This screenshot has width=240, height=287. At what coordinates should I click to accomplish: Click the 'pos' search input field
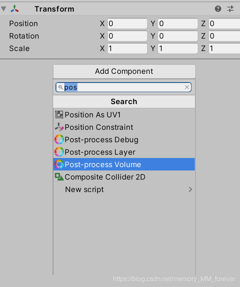tap(124, 87)
